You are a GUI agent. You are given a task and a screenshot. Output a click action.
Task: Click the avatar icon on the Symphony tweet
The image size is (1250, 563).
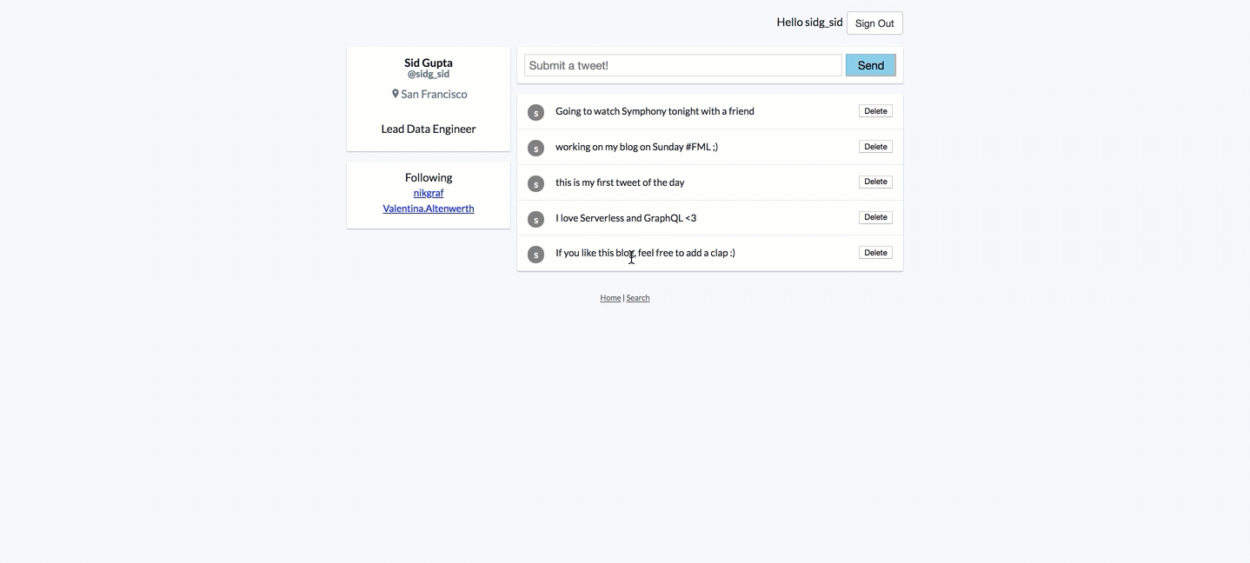click(x=535, y=112)
